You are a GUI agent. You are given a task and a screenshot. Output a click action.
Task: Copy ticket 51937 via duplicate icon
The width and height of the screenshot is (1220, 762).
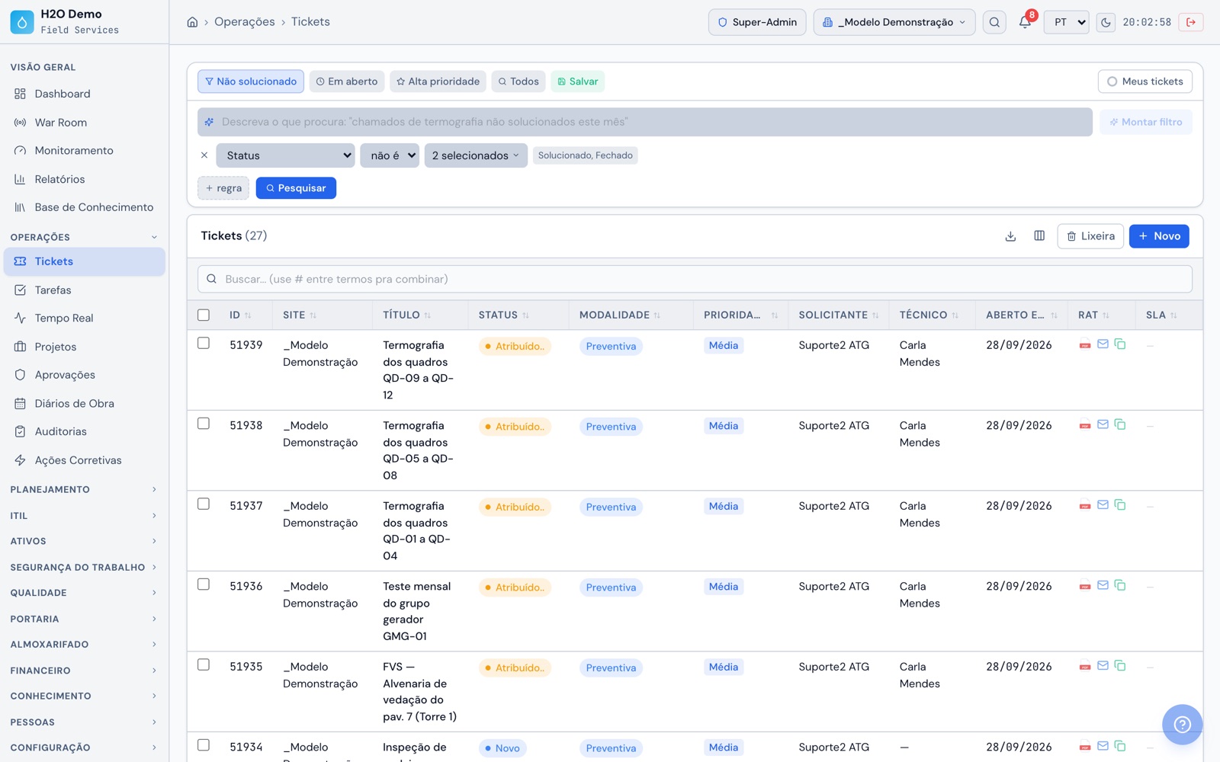click(x=1120, y=504)
